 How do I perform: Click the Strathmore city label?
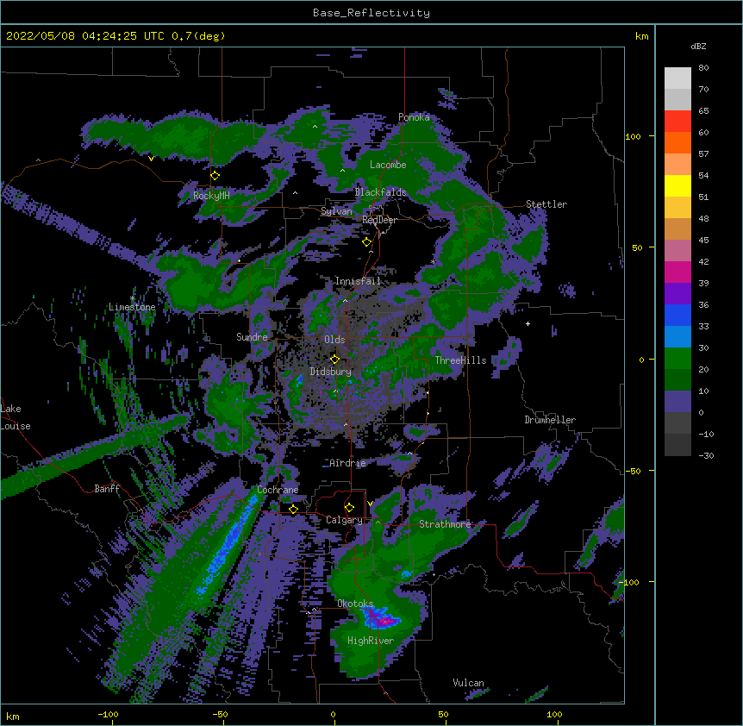(445, 524)
